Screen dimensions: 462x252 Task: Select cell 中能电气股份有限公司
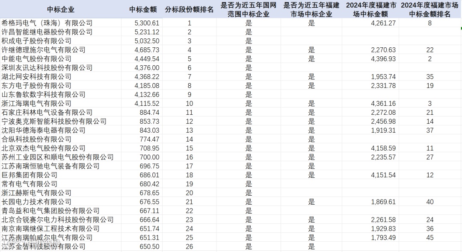tap(61, 59)
